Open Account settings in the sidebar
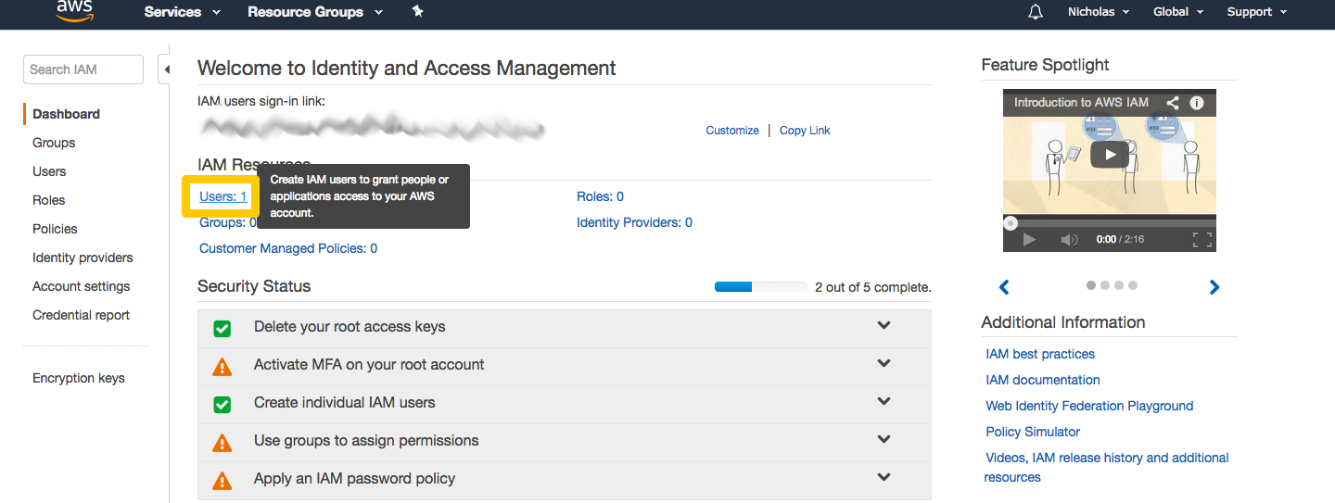1335x503 pixels. click(82, 286)
